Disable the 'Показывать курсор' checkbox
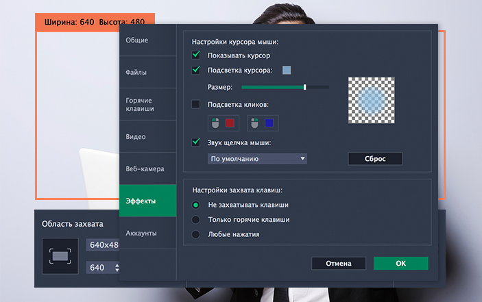482x302 pixels. pyautogui.click(x=196, y=54)
